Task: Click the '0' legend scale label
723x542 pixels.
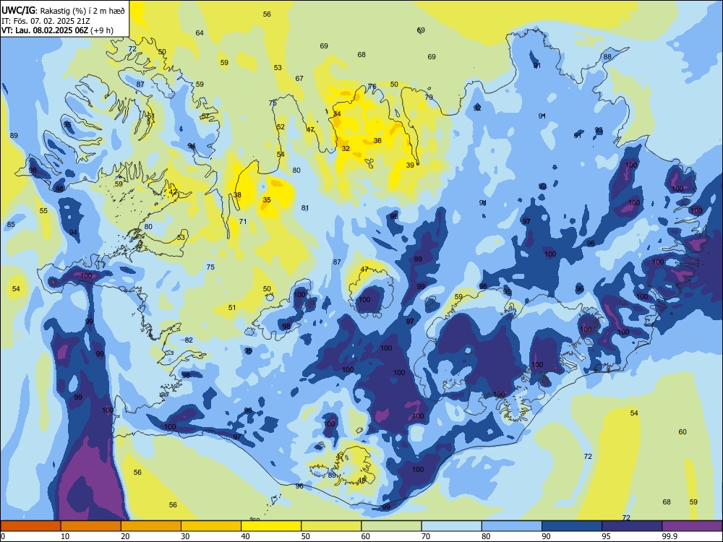Action: [3, 536]
